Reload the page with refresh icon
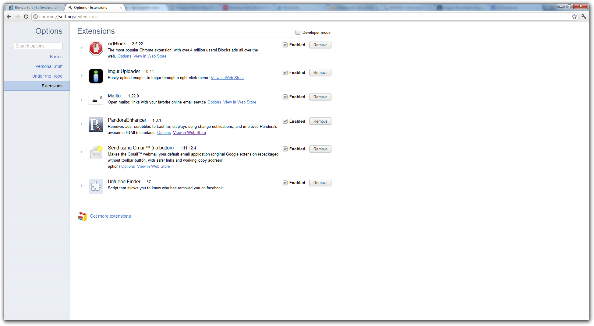 pyautogui.click(x=26, y=17)
